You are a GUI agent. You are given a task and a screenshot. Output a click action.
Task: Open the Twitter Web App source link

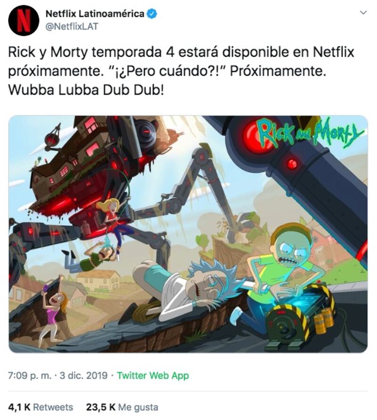pos(153,376)
